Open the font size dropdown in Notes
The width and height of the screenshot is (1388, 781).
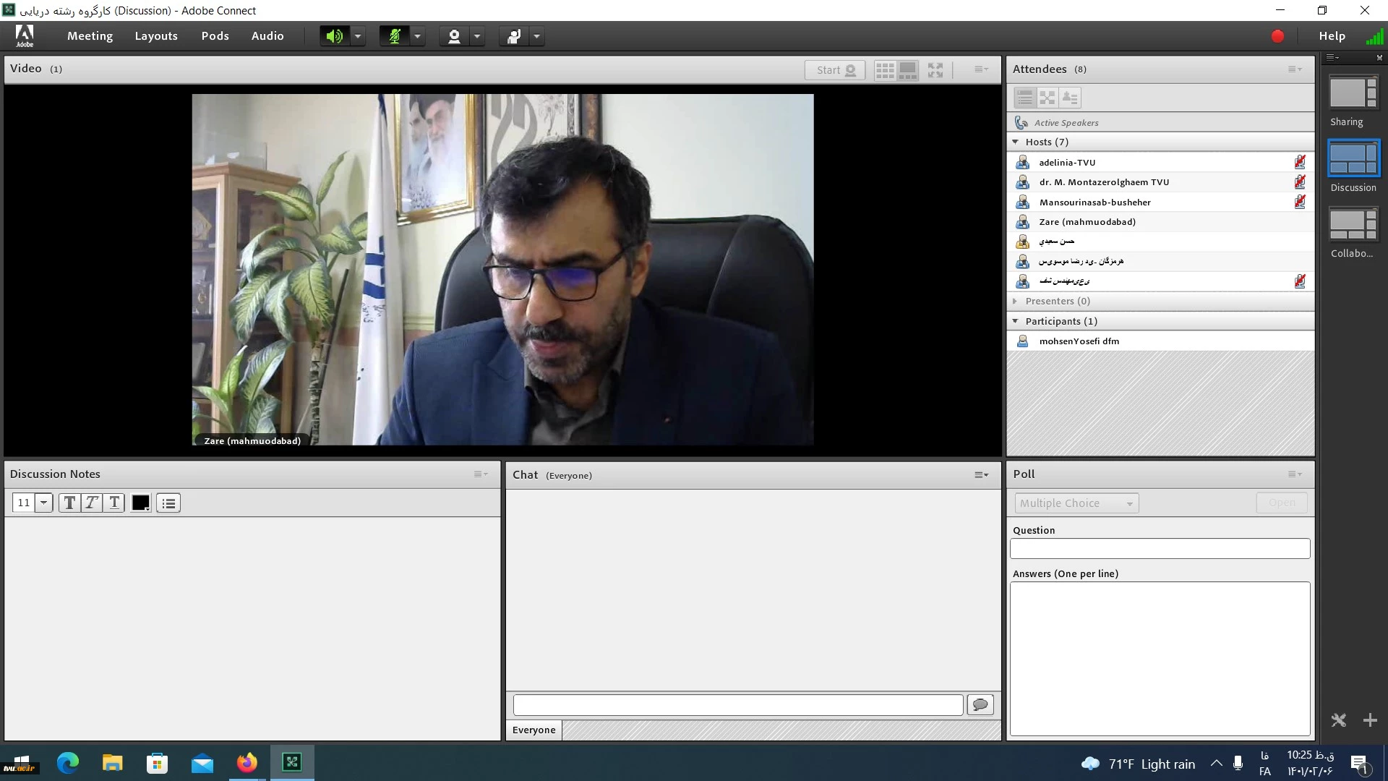[43, 503]
